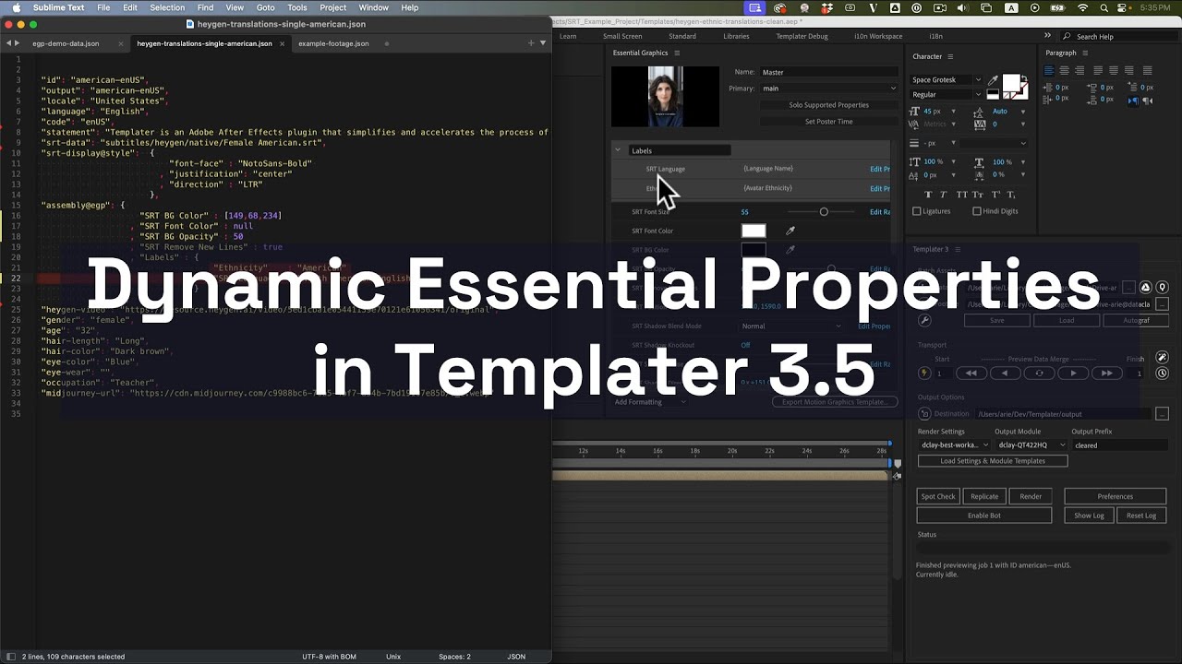
Task: Click the composition poster thumbnail
Action: pos(665,96)
